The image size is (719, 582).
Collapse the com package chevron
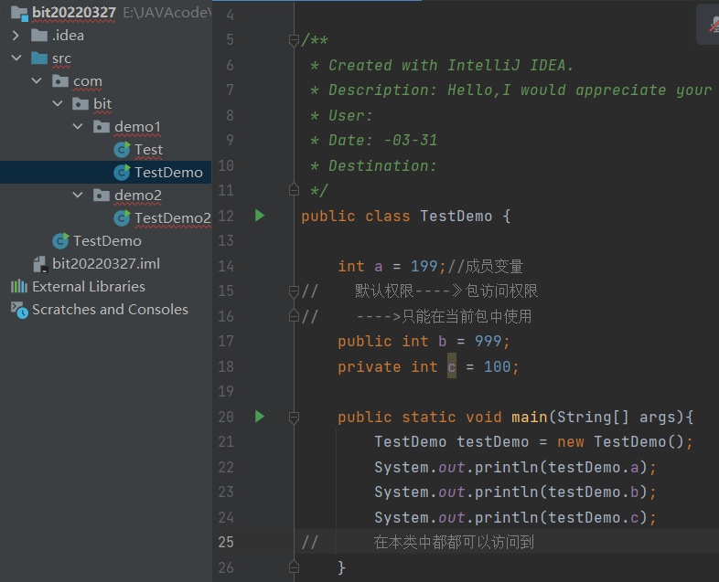point(37,81)
